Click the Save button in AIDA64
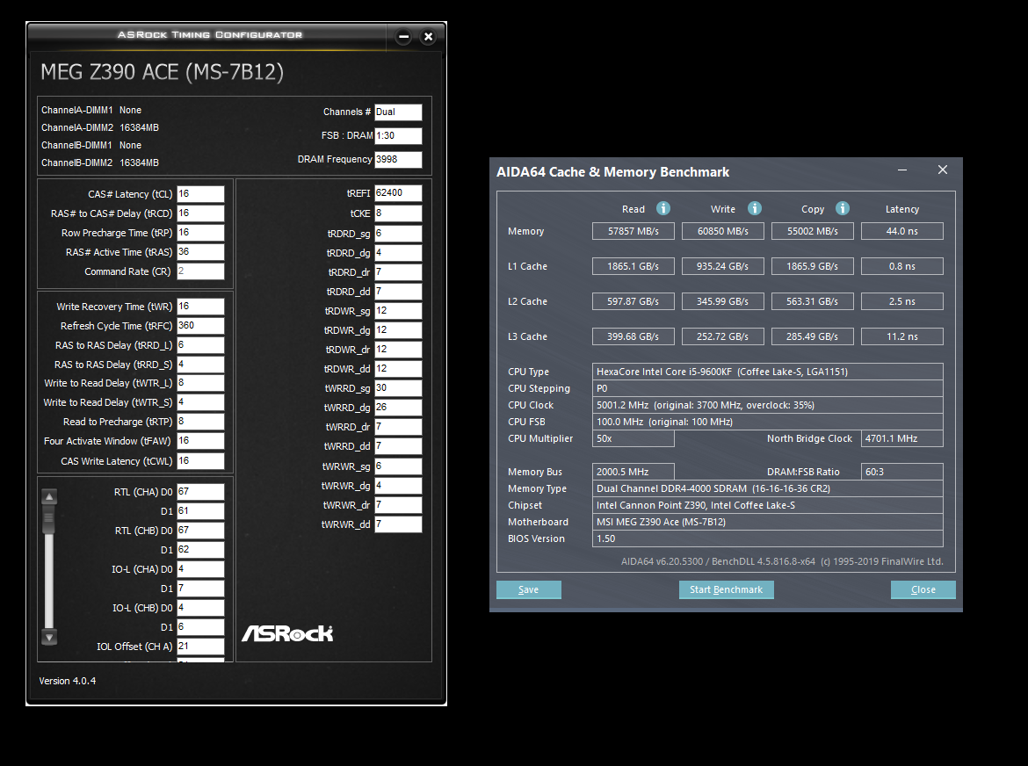The width and height of the screenshot is (1028, 766). (528, 589)
